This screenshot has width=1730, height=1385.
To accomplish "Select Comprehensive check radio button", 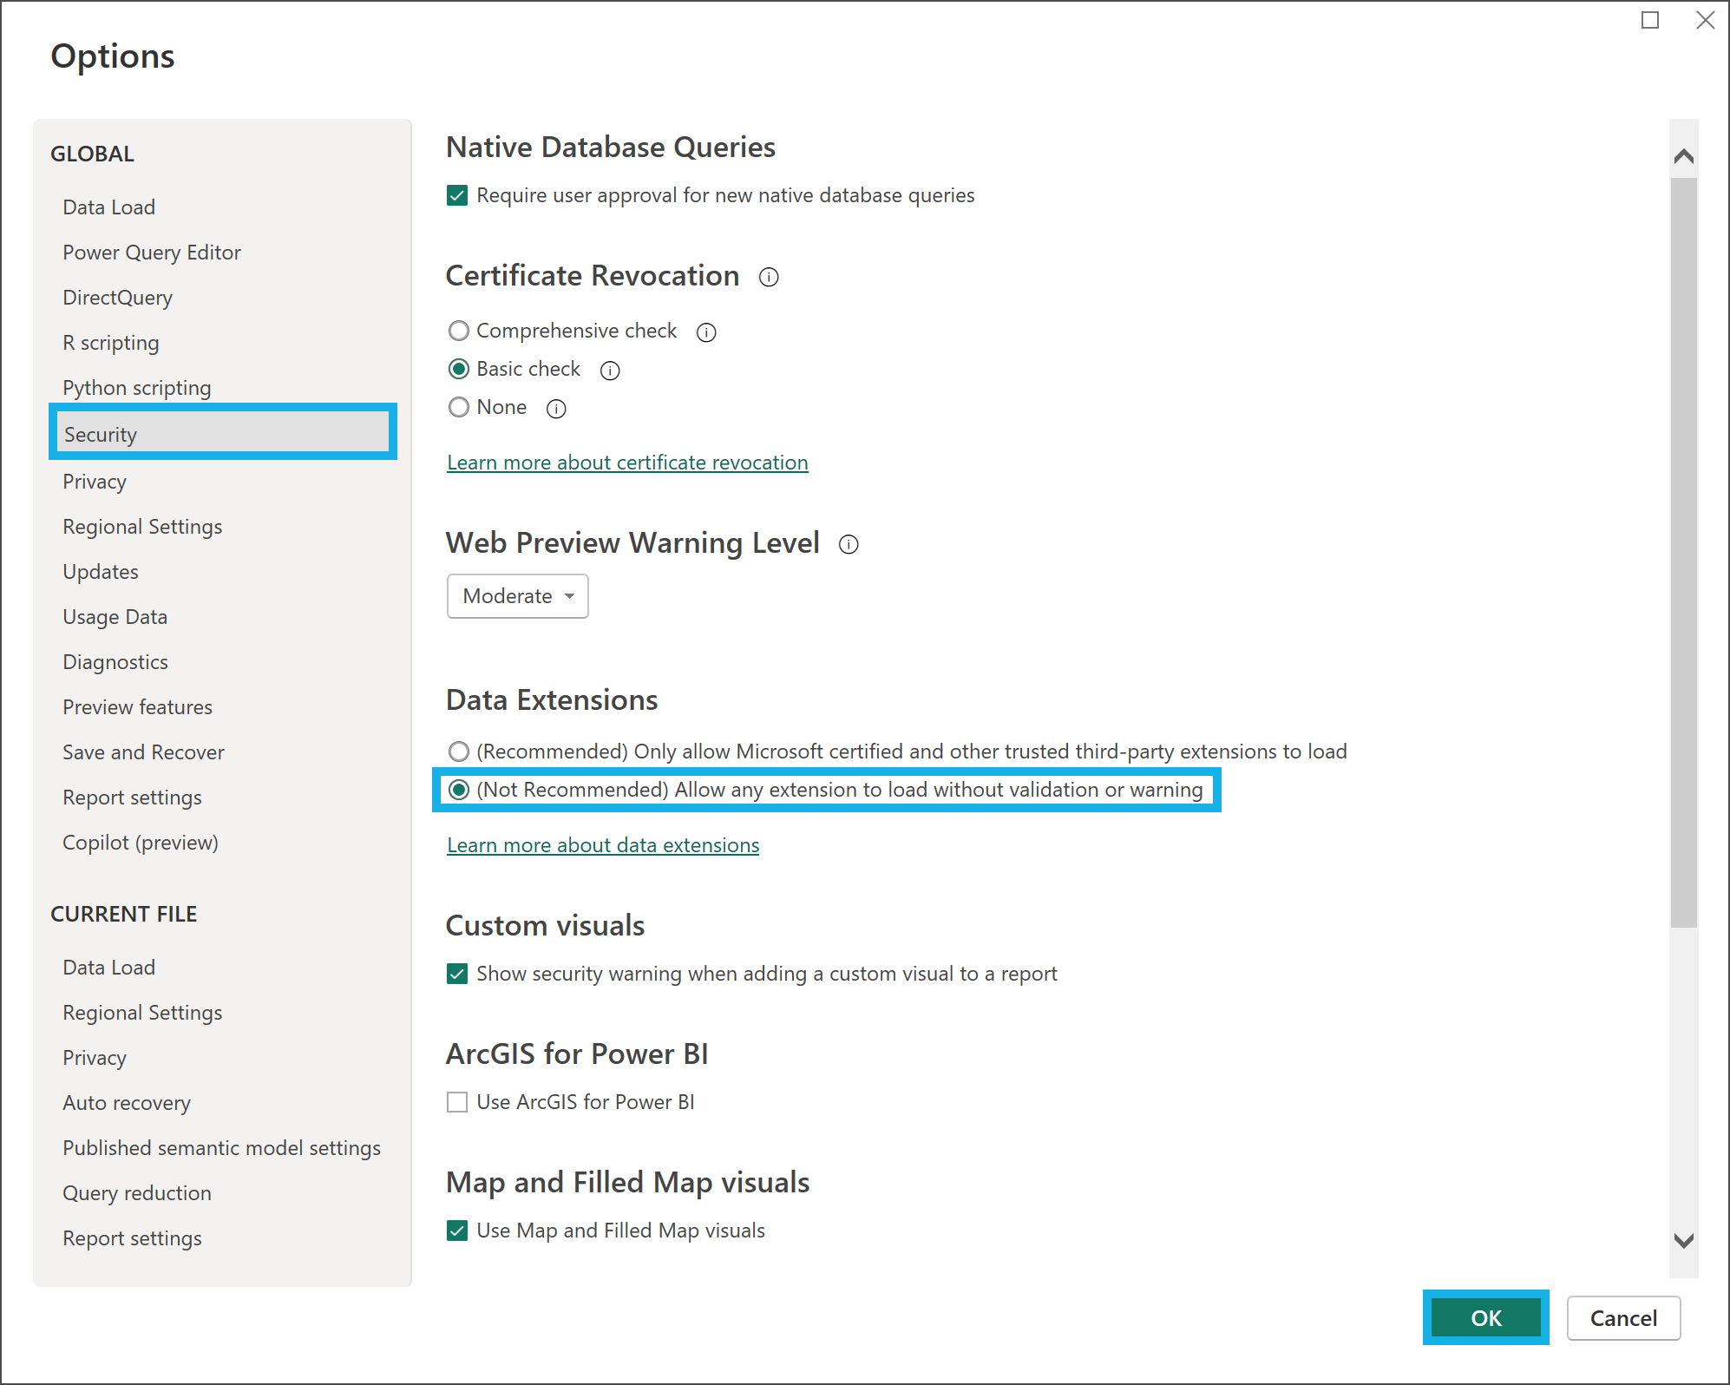I will pyautogui.click(x=459, y=331).
